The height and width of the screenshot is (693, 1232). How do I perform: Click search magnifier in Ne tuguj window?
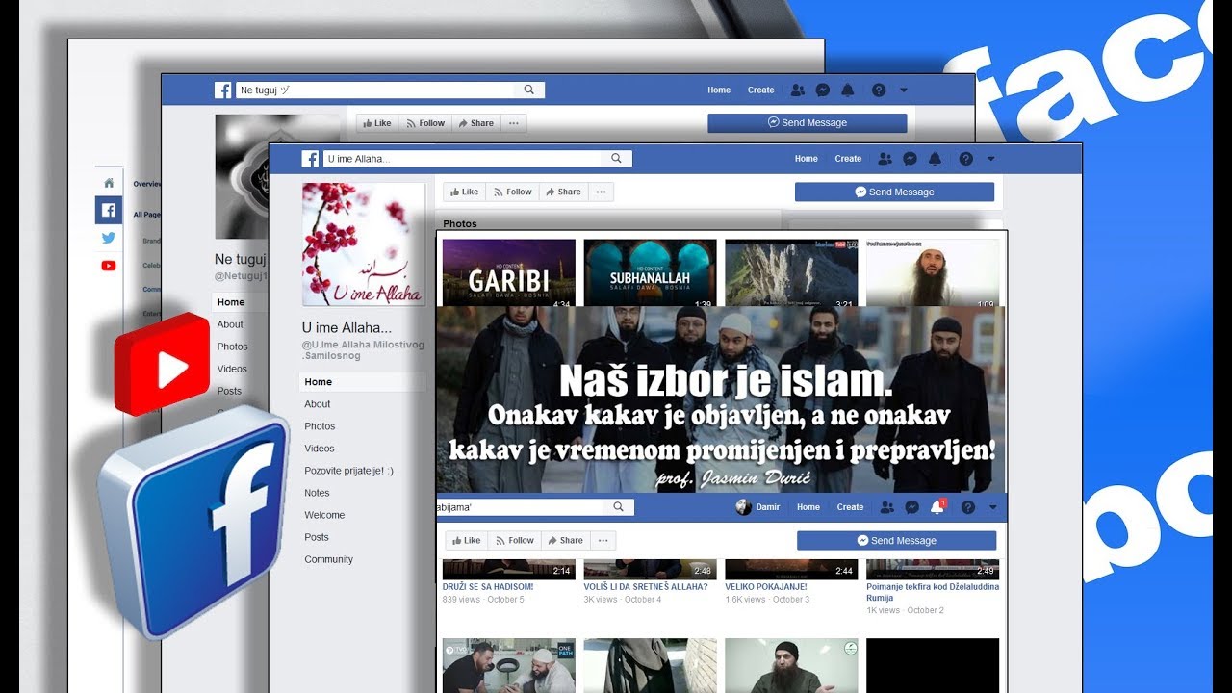tap(528, 90)
